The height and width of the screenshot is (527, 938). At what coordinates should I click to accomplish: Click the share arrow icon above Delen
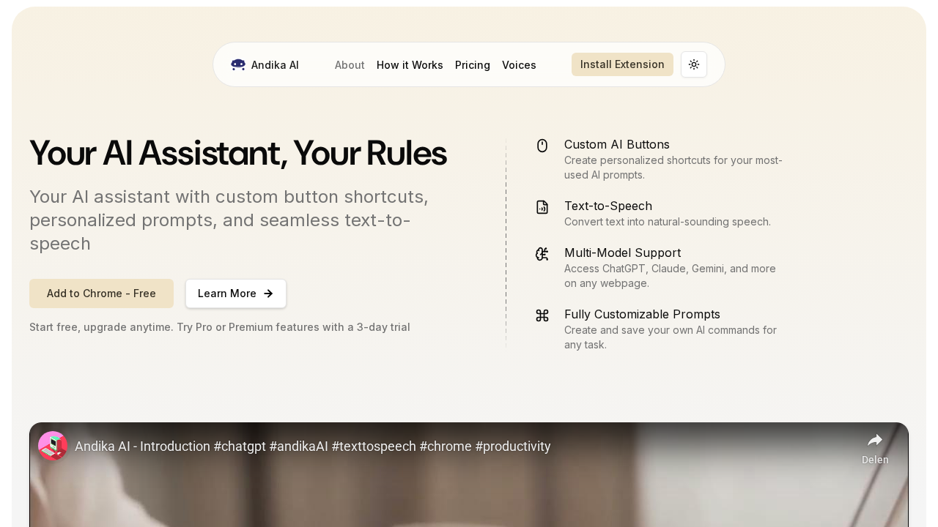tap(875, 440)
